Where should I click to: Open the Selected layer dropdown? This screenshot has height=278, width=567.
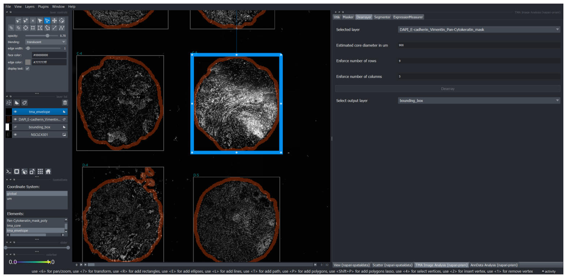(x=479, y=30)
